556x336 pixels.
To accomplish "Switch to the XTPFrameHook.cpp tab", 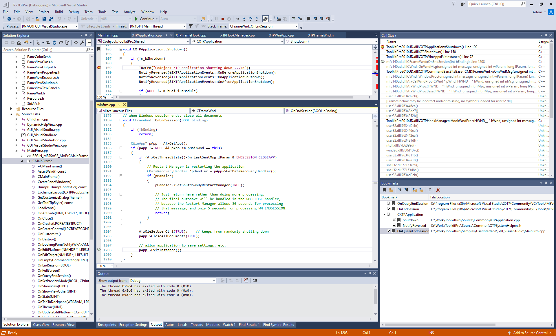I will pyautogui.click(x=191, y=35).
